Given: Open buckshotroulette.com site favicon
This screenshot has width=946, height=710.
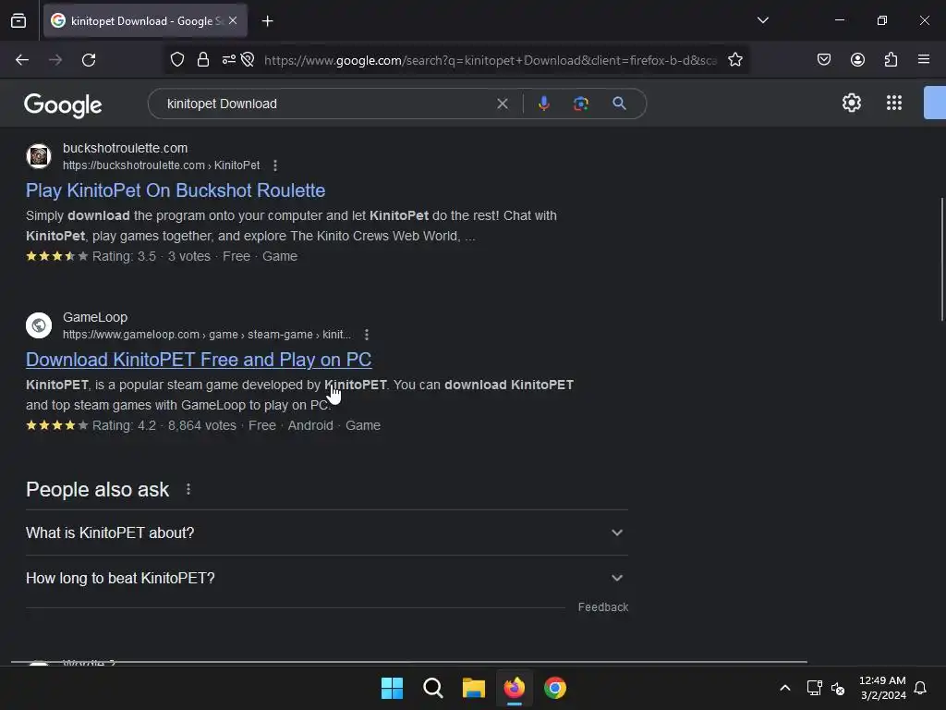Looking at the screenshot, I should click(x=39, y=155).
